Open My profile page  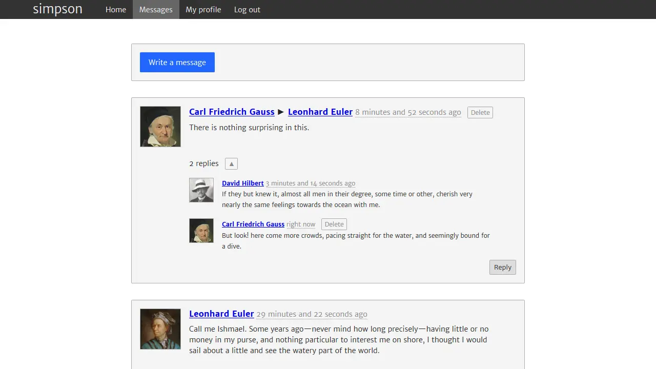pos(203,10)
